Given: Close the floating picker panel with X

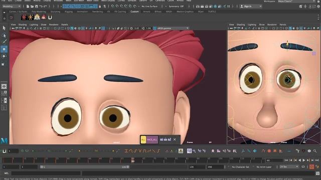Looking at the screenshot, I should [175, 139].
